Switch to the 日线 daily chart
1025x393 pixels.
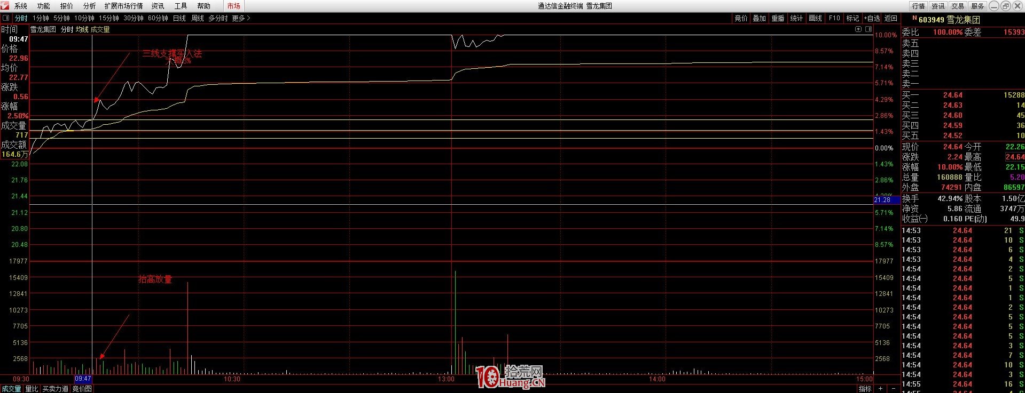179,18
